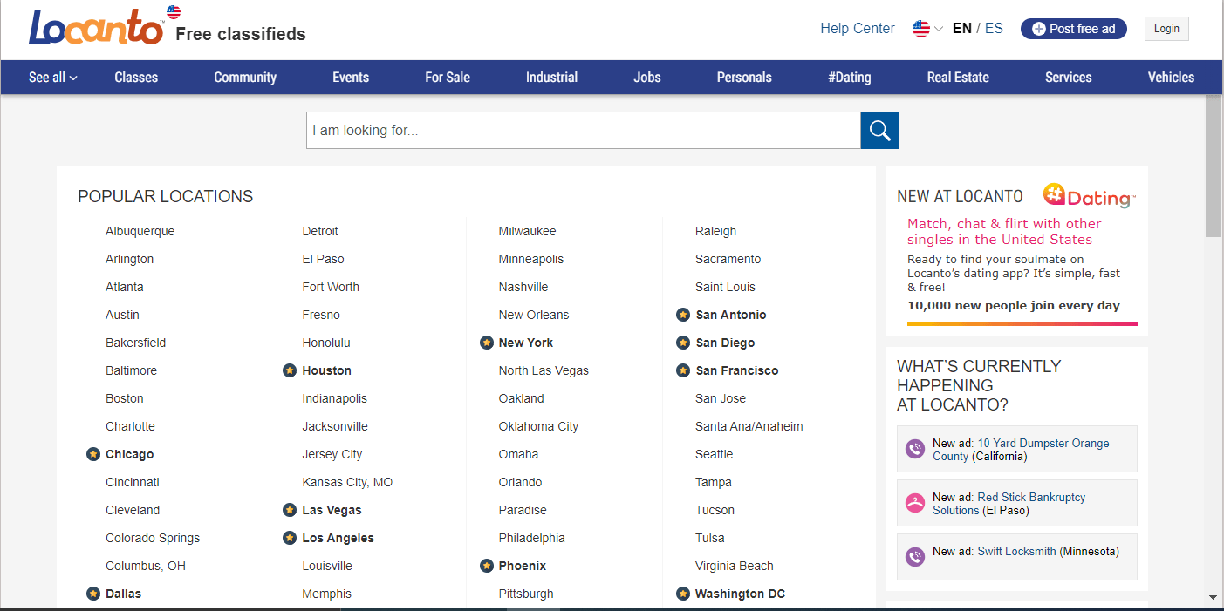Open the Classes category

point(136,78)
